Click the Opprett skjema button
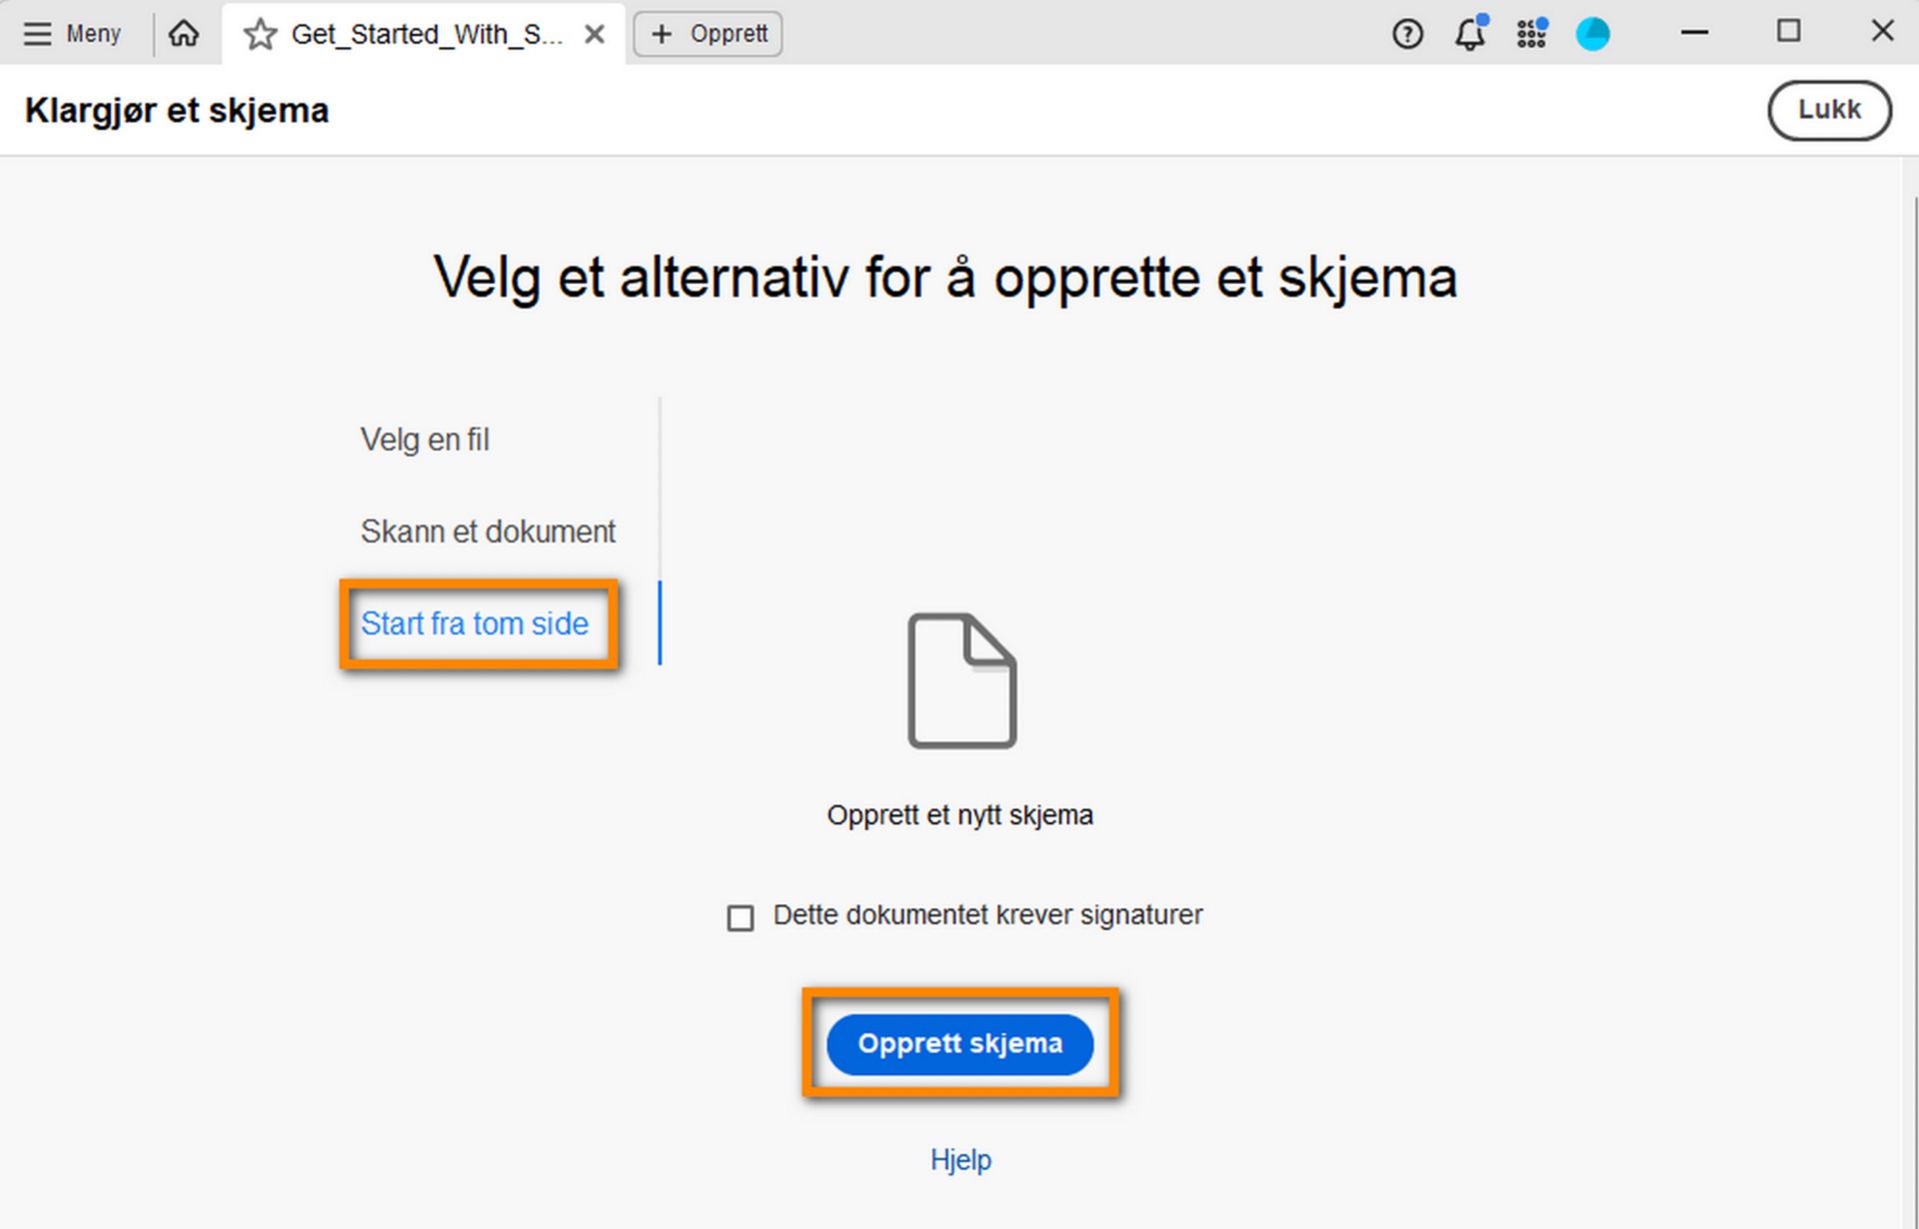 pyautogui.click(x=960, y=1044)
